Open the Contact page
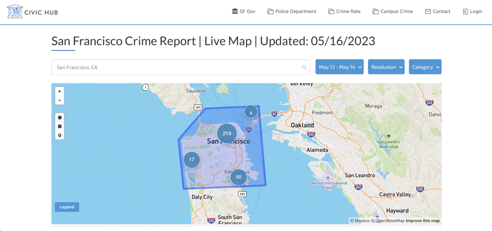This screenshot has width=492, height=231. point(438,12)
